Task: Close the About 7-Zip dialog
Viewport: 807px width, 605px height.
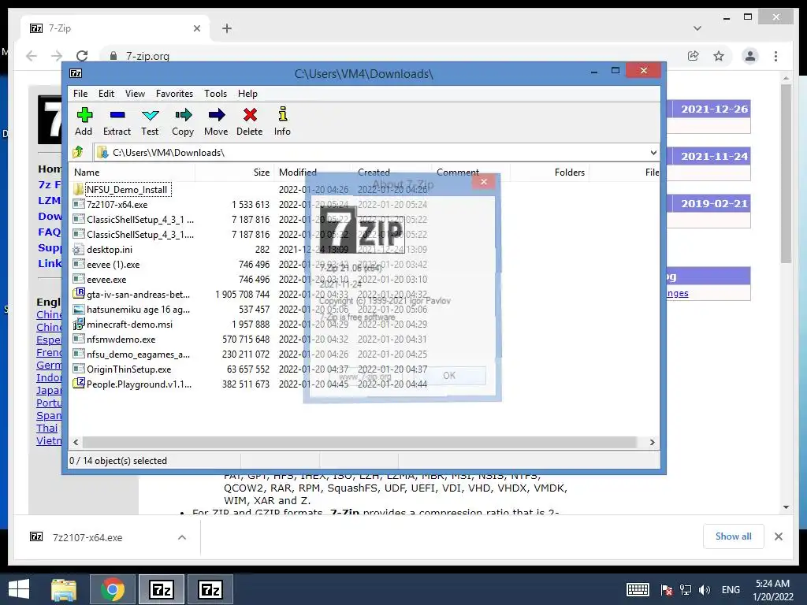Action: click(x=484, y=182)
